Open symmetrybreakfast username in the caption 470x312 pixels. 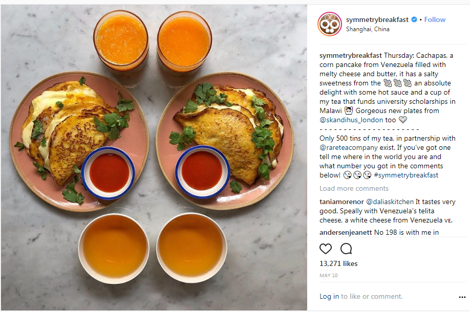(351, 55)
